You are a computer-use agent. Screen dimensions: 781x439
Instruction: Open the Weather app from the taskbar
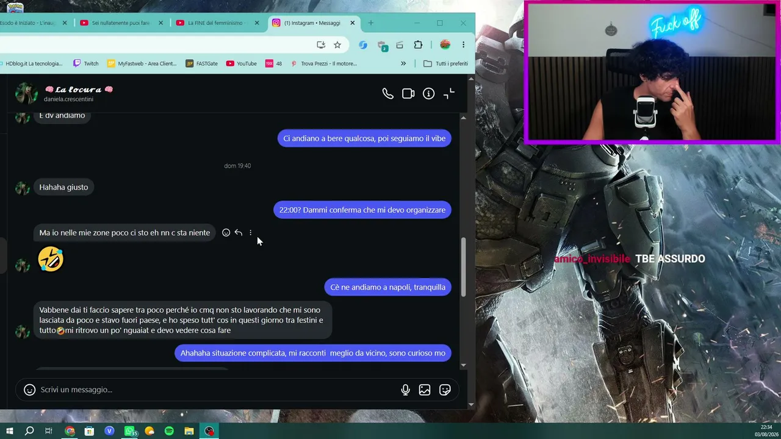tap(149, 431)
